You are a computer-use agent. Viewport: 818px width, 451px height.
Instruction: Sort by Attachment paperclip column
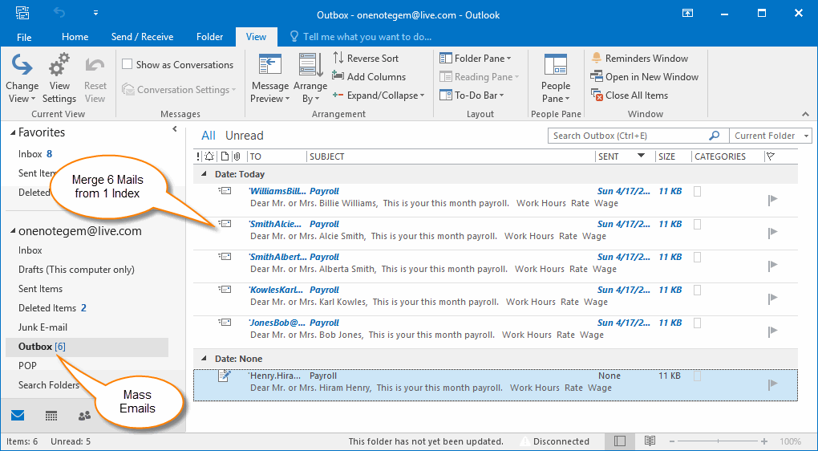(237, 156)
